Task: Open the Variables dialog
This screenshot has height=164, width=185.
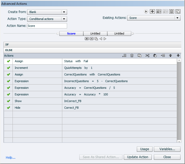Action: pyautogui.click(x=167, y=149)
